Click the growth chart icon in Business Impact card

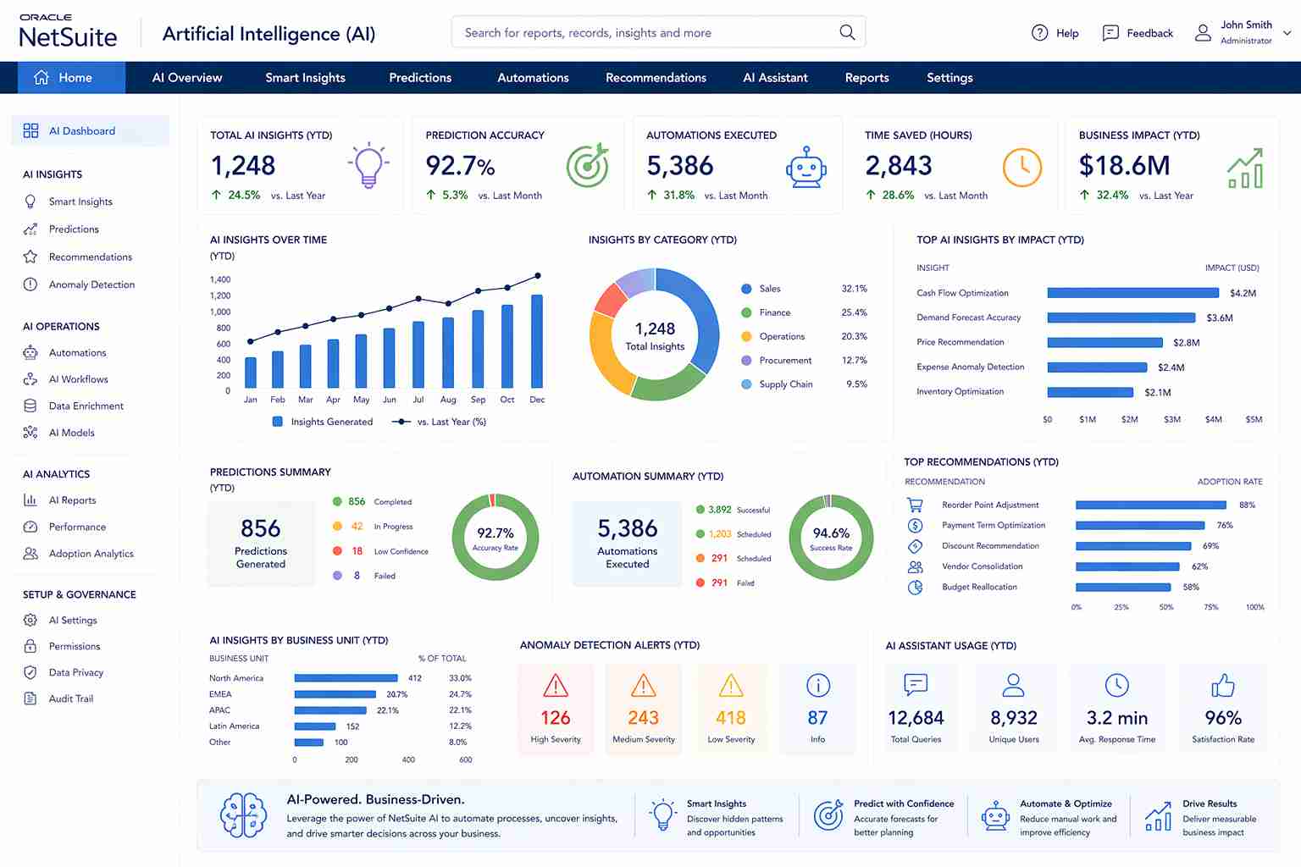pyautogui.click(x=1245, y=168)
